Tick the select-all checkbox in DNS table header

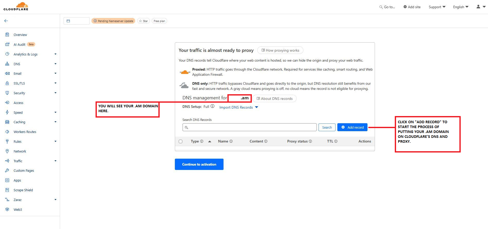point(181,141)
